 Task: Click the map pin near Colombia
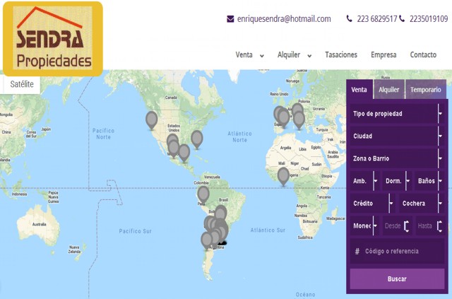click(203, 193)
